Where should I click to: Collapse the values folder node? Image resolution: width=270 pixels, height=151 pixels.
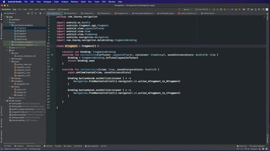[x=10, y=87]
